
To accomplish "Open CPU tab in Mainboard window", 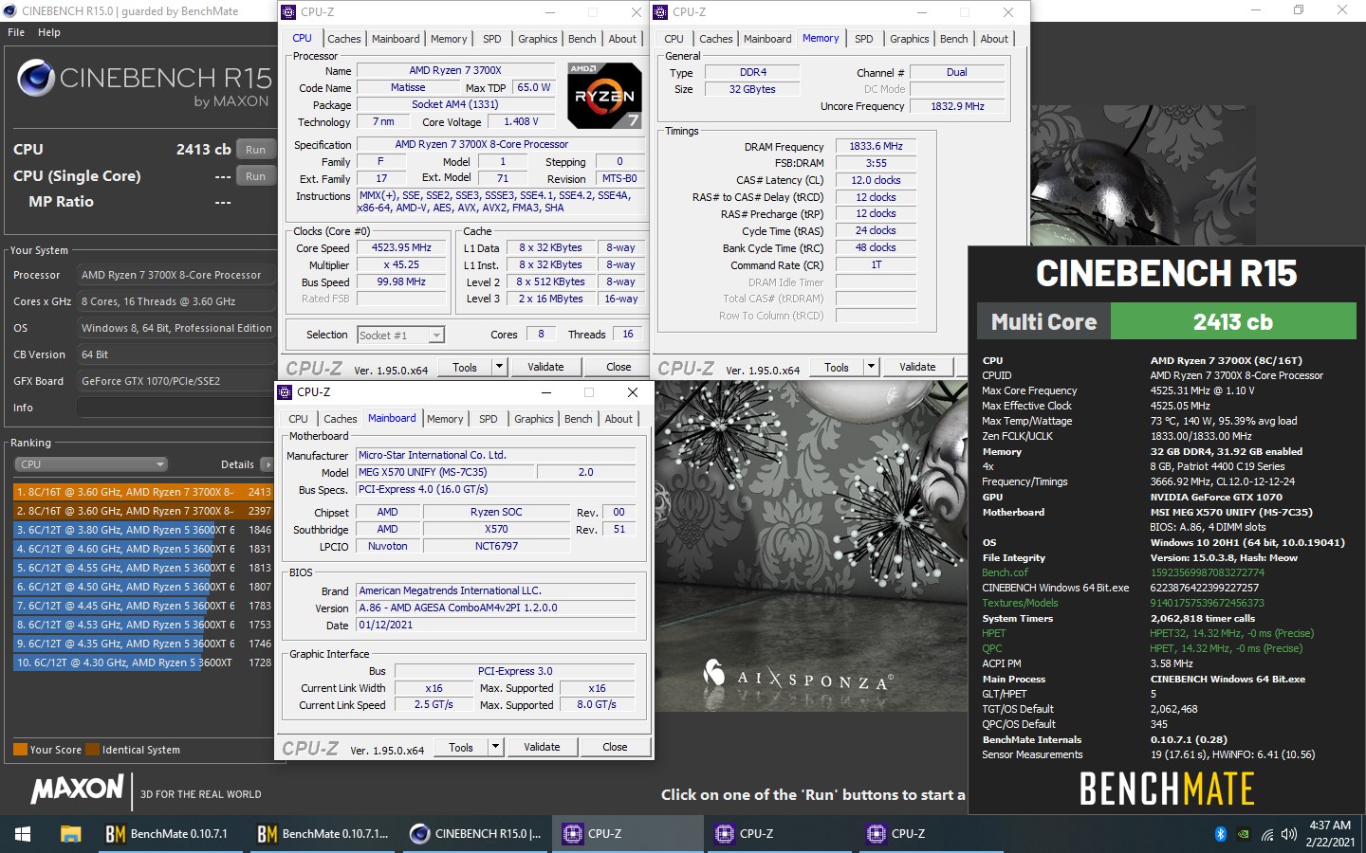I will (298, 419).
